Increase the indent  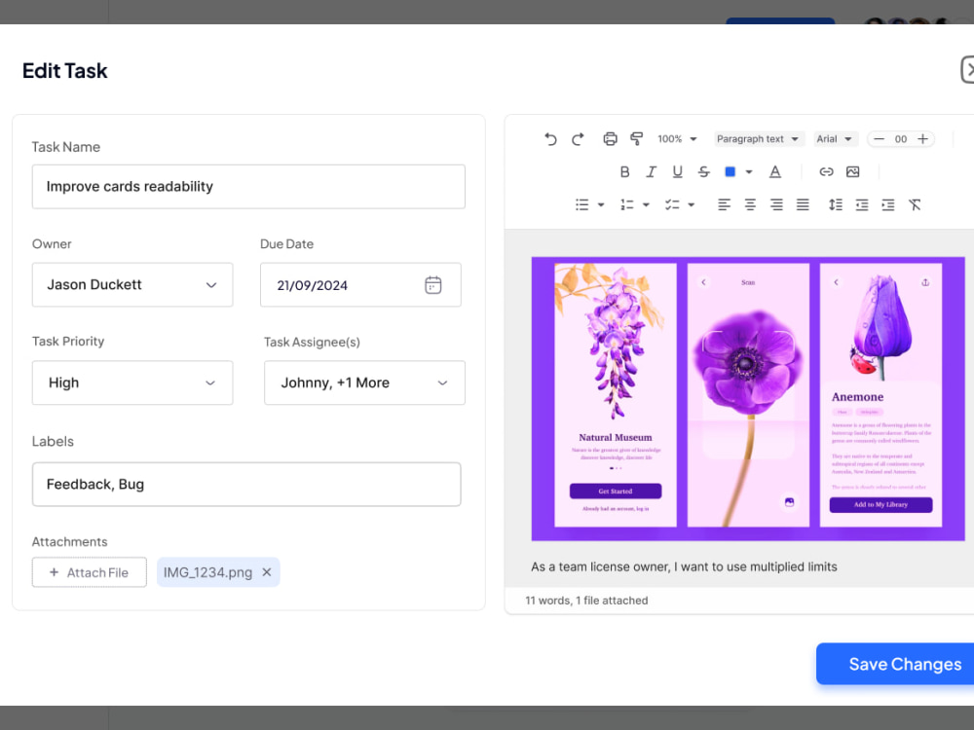pos(888,204)
